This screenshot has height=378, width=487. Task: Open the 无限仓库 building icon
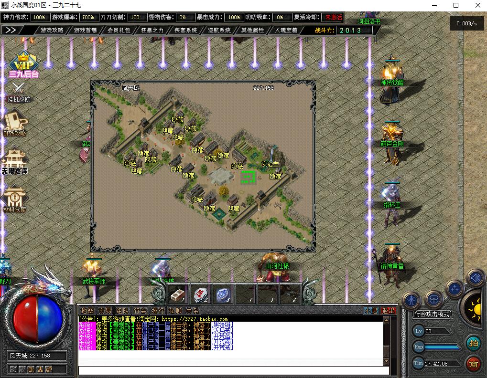pos(14,161)
